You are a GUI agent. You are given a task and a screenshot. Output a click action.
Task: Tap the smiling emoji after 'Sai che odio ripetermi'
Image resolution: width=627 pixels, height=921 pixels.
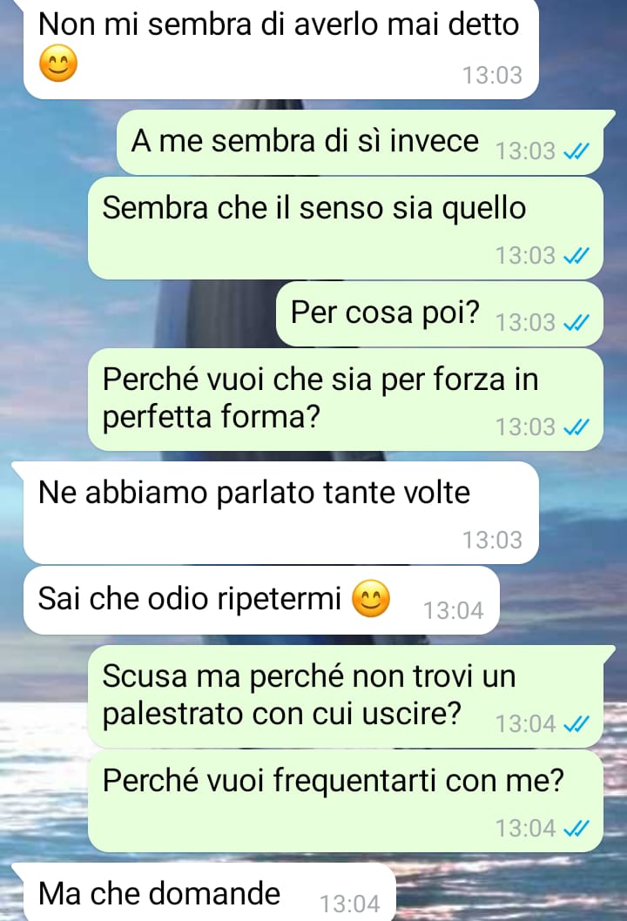coord(371,599)
